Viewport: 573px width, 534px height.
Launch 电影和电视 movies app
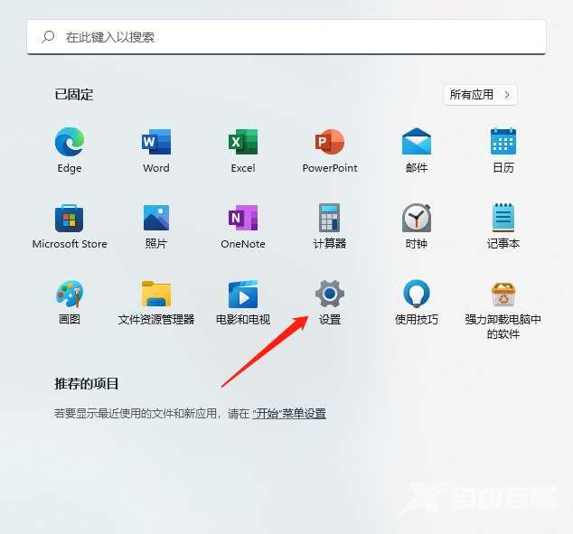pyautogui.click(x=243, y=294)
